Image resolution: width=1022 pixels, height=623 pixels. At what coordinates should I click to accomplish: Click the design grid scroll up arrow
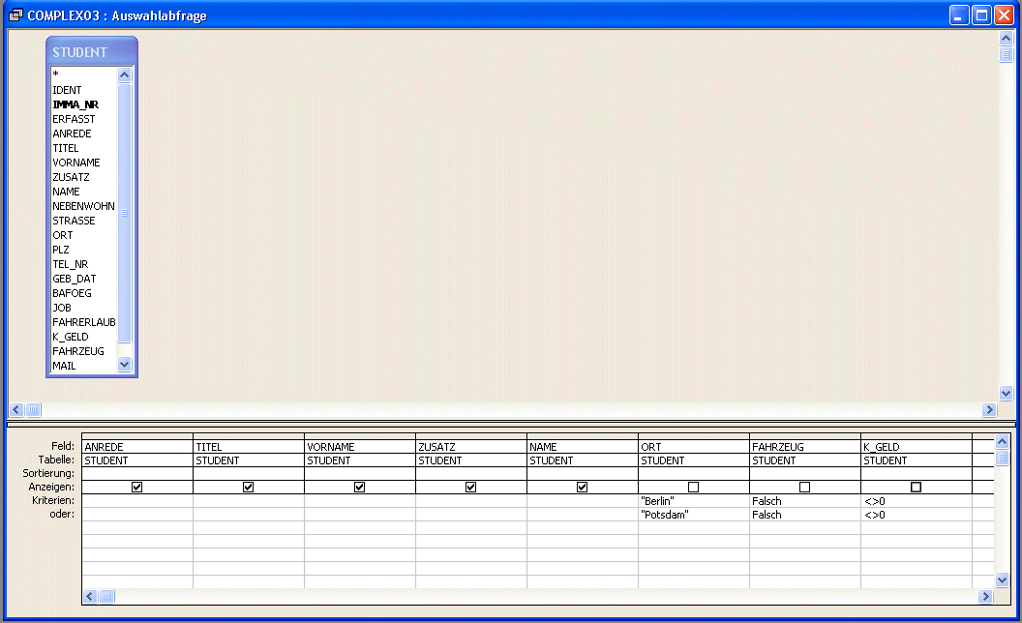(x=1003, y=442)
